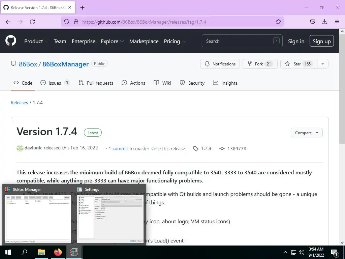Click the shield tracking protection icon
345x259 pixels.
[x=67, y=22]
